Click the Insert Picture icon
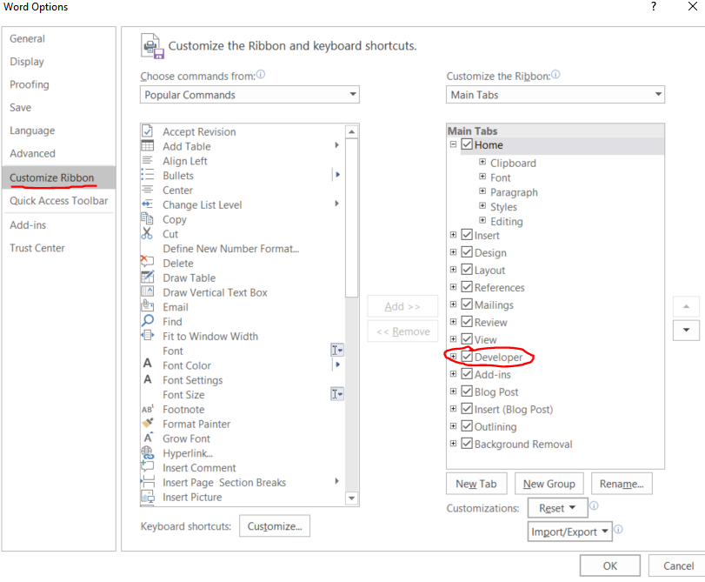Image resolution: width=705 pixels, height=582 pixels. tap(148, 497)
